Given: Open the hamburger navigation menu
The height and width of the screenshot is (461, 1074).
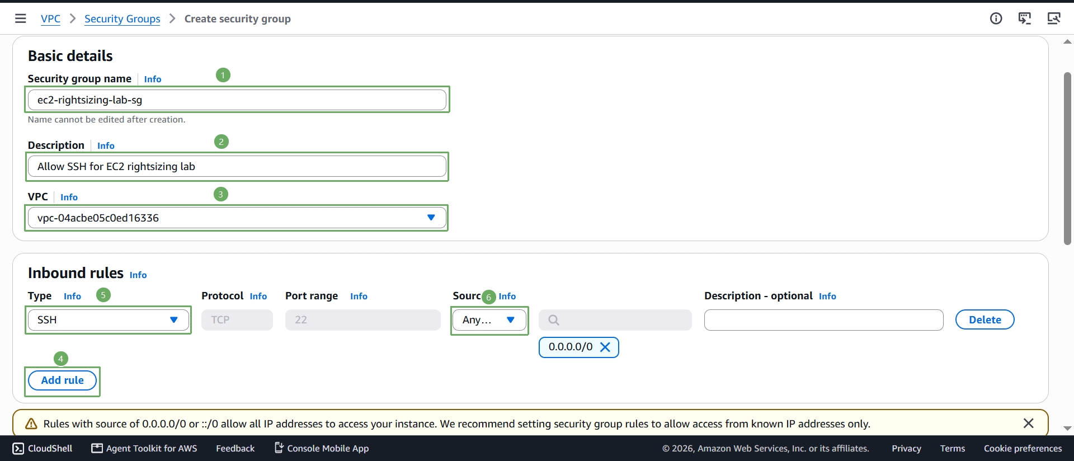Looking at the screenshot, I should point(21,18).
